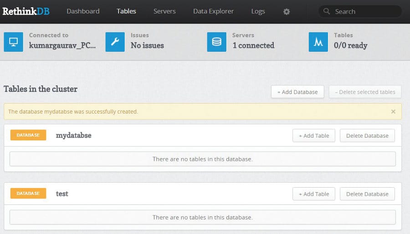Viewport: 410px width, 234px height.
Task: Focus the Search input field
Action: 364,12
